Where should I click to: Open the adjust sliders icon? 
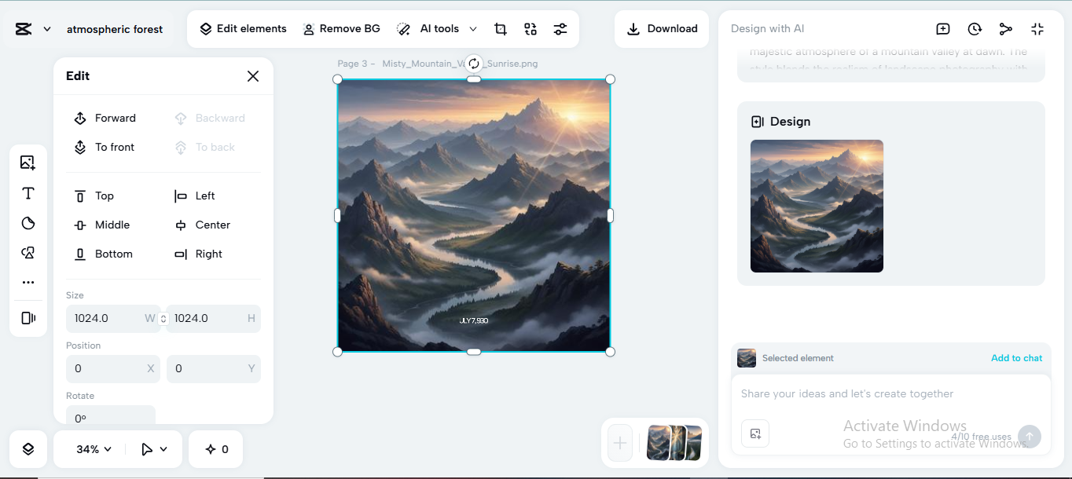click(x=560, y=29)
